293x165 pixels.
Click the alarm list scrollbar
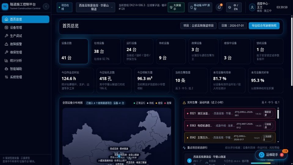278,114
